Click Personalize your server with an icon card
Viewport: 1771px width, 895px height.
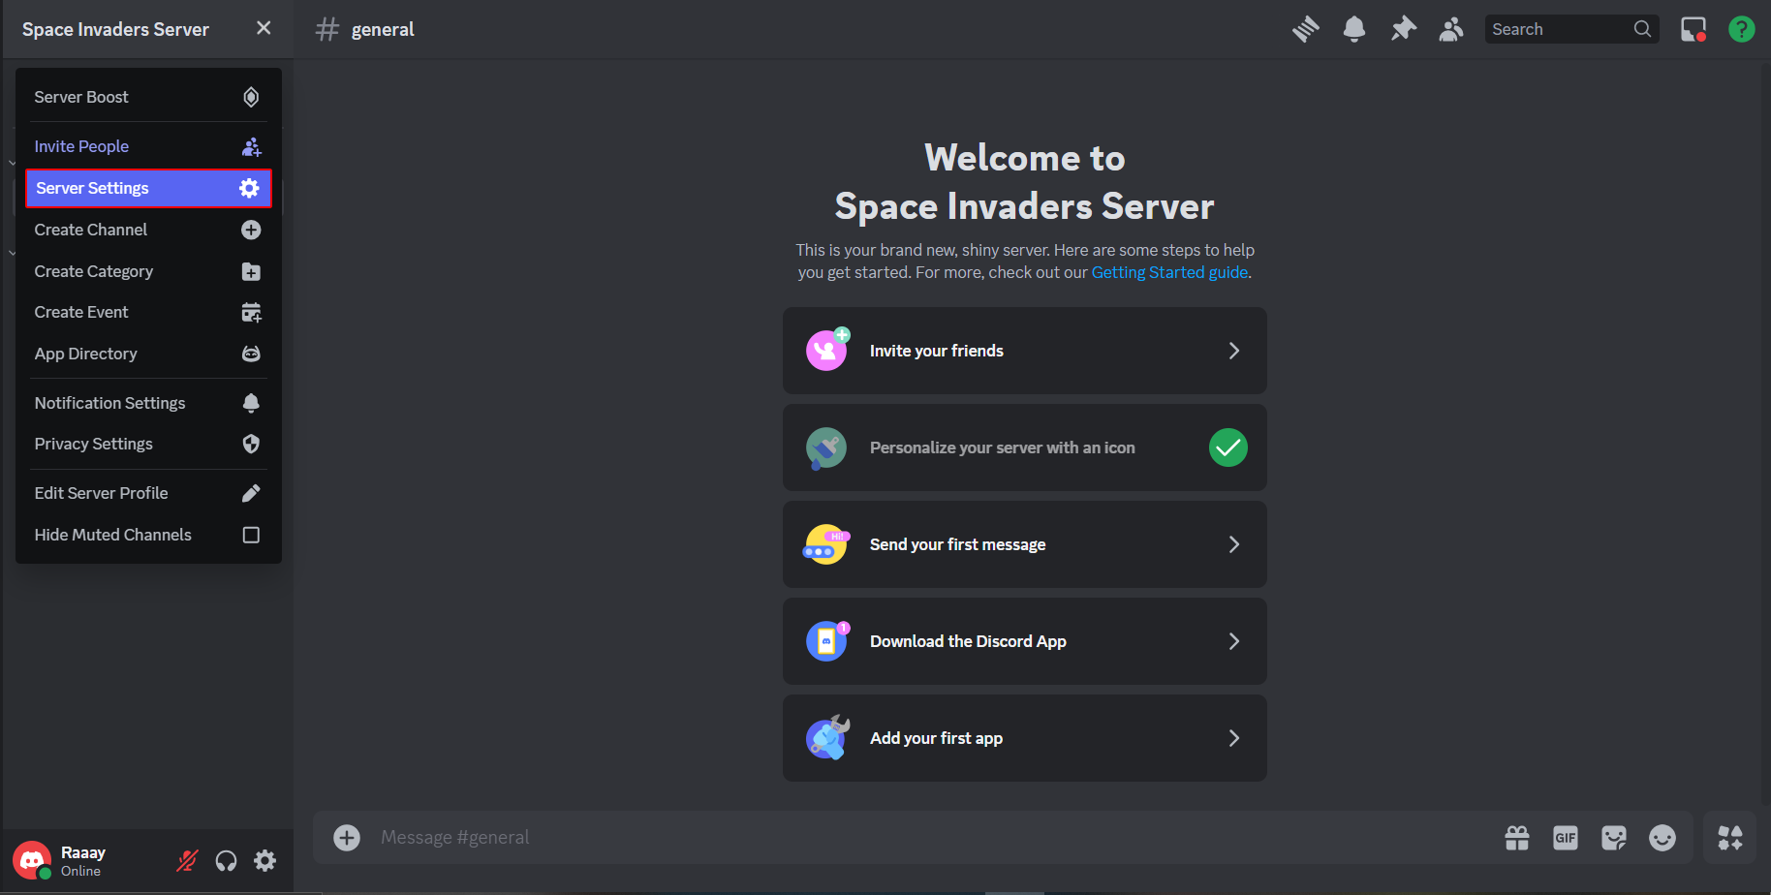(x=1025, y=447)
